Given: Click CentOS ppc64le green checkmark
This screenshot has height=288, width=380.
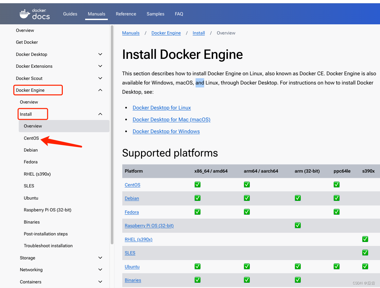Looking at the screenshot, I should point(336,184).
